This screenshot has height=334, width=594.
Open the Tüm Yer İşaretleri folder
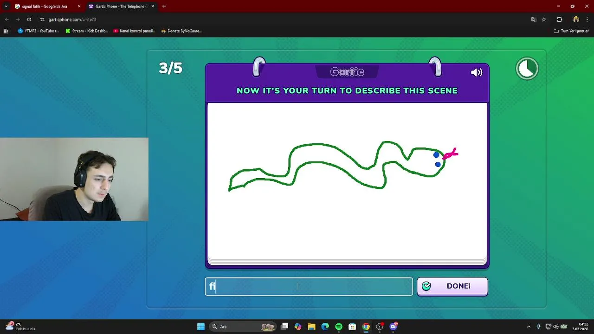tap(572, 31)
